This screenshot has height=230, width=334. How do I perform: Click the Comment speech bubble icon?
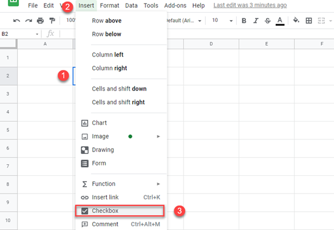(x=84, y=225)
